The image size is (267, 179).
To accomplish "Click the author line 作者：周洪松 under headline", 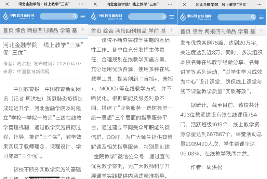I will tap(17, 64).
